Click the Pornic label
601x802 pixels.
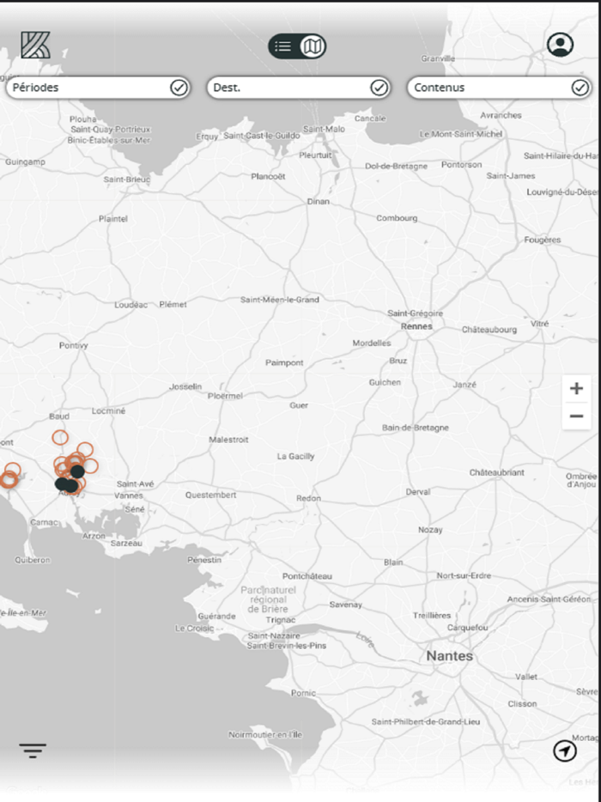click(303, 694)
